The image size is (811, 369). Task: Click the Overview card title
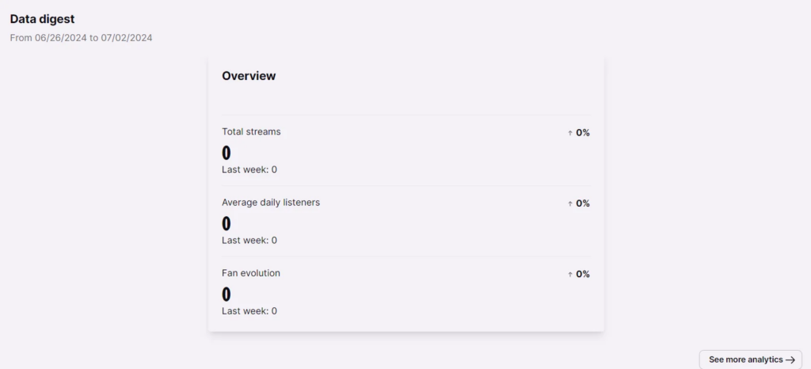pyautogui.click(x=249, y=76)
